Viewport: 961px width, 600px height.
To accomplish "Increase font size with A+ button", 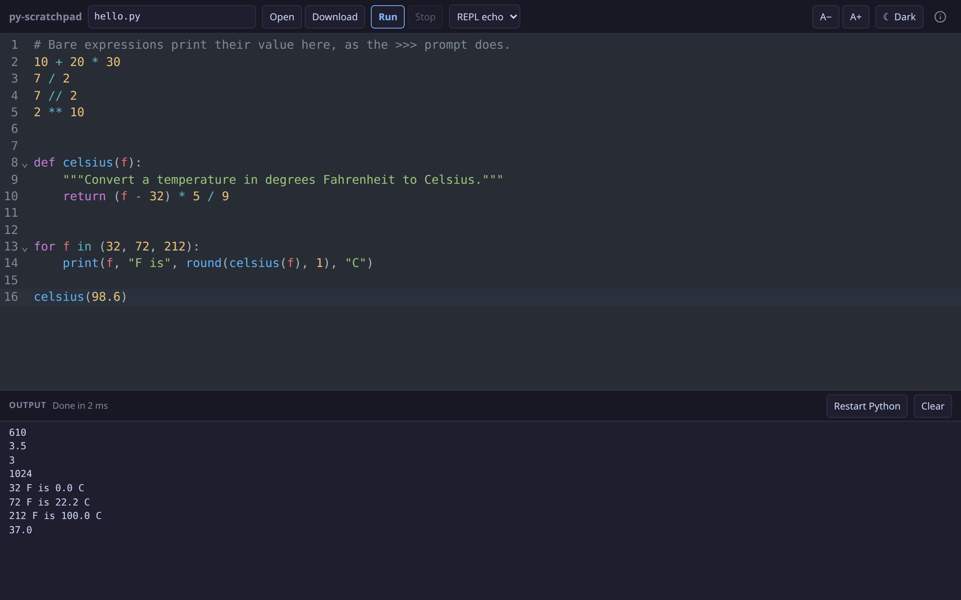I will (856, 16).
